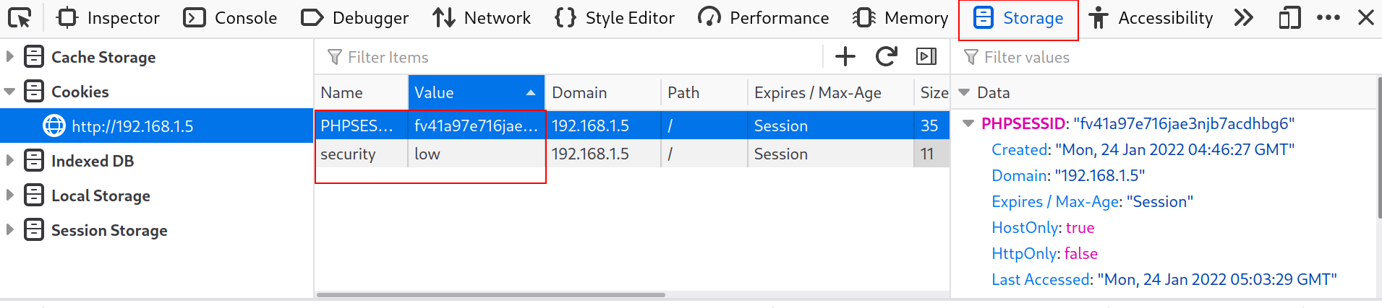Expand the Indexed DB tree node
This screenshot has height=308, width=1382.
10,160
